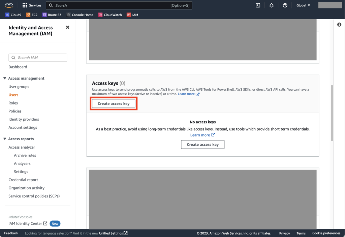The height and width of the screenshot is (237, 345).
Task: Open Identity providers in sidebar
Action: 24,119
